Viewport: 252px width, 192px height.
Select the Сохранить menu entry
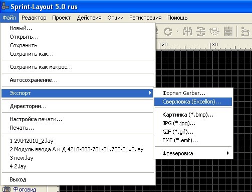click(78, 45)
